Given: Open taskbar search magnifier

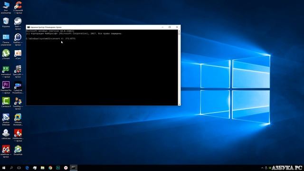Looking at the screenshot, I should pos(11,168).
